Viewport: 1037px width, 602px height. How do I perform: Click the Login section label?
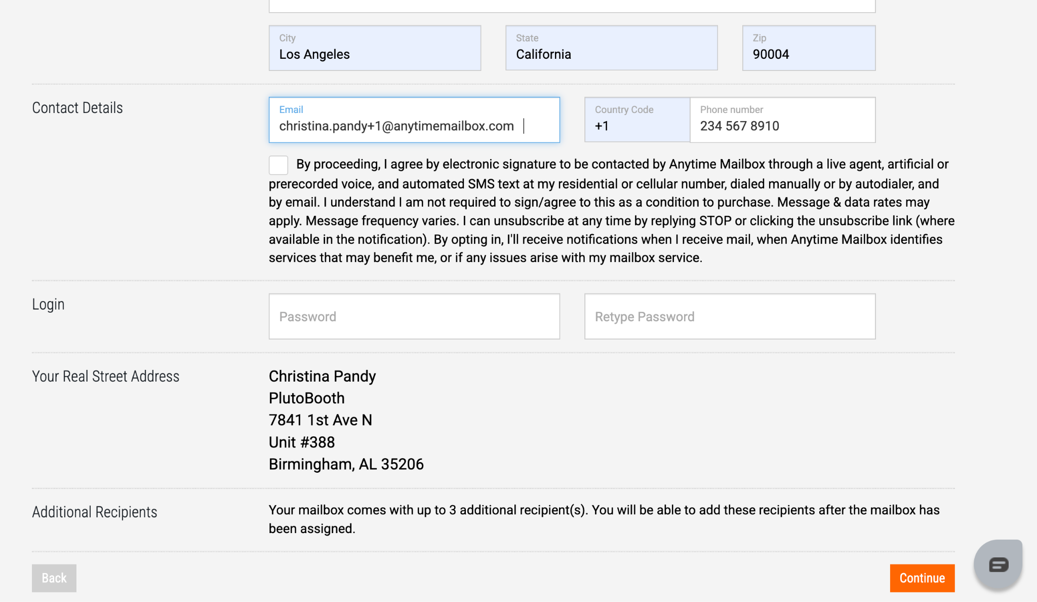[48, 304]
